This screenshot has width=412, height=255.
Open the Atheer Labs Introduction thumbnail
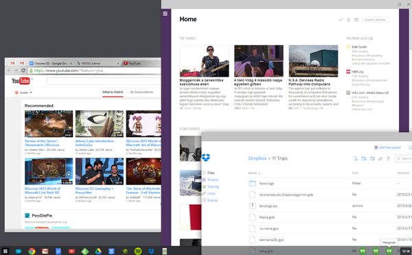tap(100, 124)
